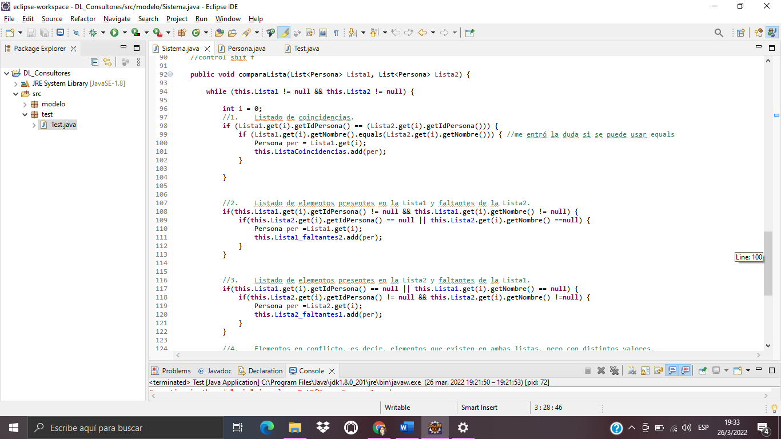The height and width of the screenshot is (439, 781).
Task: Remove All Terminated Launches in Console
Action: pyautogui.click(x=614, y=370)
